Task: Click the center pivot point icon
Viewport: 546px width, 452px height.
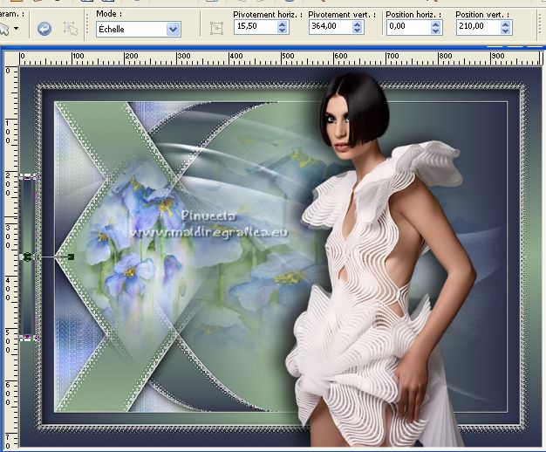Action: 216,28
